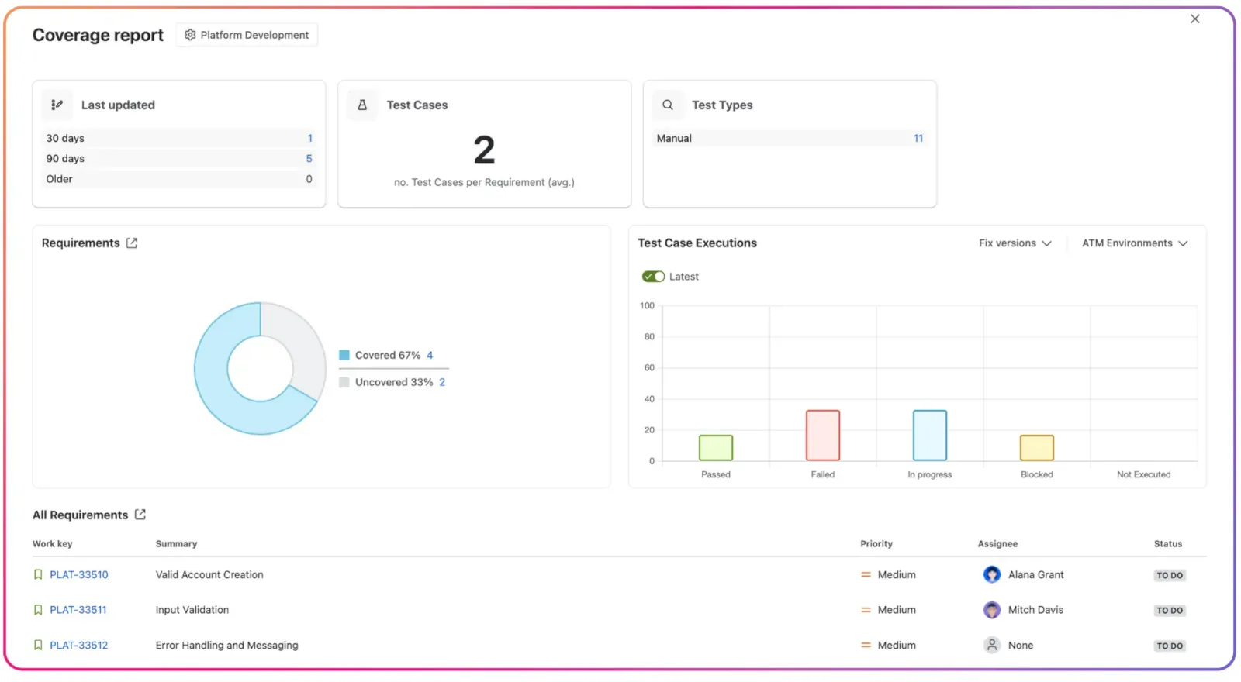Expand the Fix versions dropdown
The height and width of the screenshot is (682, 1241).
pos(1015,243)
